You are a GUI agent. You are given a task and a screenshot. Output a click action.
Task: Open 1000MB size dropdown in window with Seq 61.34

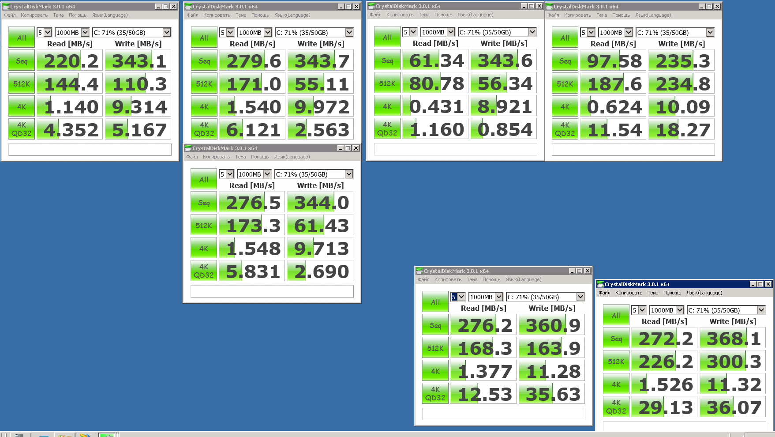tap(438, 32)
